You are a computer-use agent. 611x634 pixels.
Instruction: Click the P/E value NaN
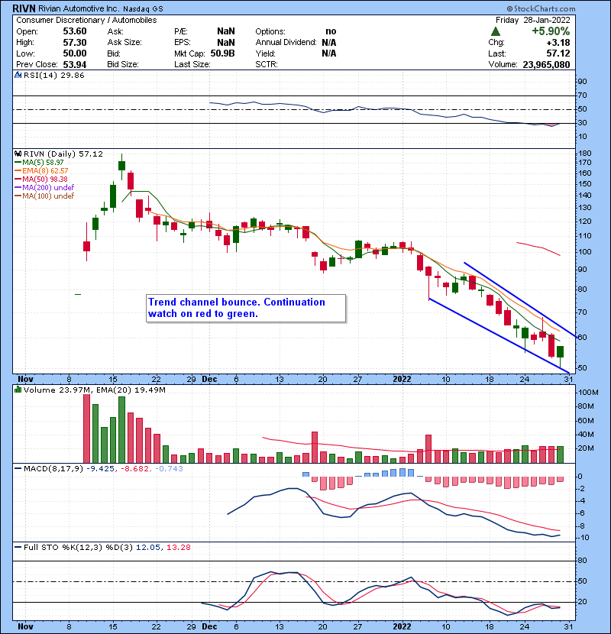pyautogui.click(x=225, y=31)
